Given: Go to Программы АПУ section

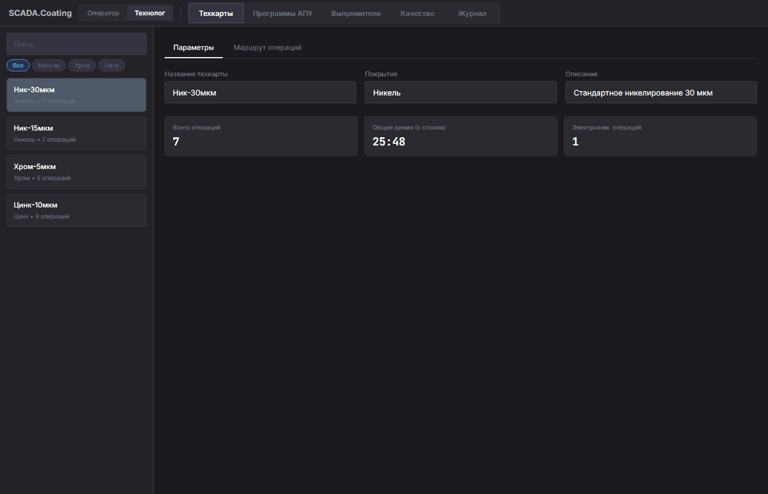Looking at the screenshot, I should click(283, 14).
